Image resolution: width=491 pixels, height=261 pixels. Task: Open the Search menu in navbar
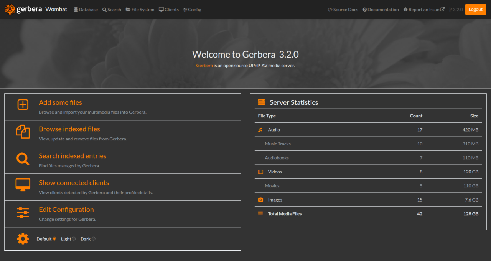coord(112,10)
